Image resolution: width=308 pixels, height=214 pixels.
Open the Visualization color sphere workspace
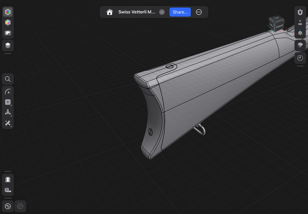coord(8,23)
